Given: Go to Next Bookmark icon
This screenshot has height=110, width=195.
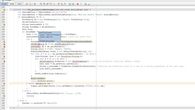Looking at the screenshot, I should pos(62,4).
